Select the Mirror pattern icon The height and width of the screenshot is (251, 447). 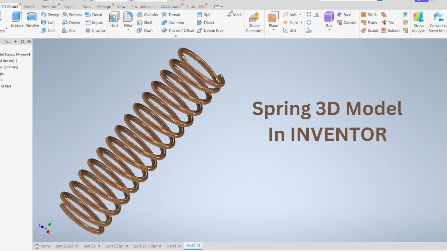(316, 15)
